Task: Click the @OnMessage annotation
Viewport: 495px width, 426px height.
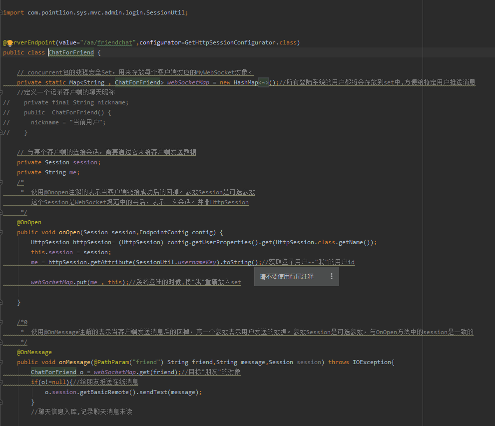Action: click(34, 352)
